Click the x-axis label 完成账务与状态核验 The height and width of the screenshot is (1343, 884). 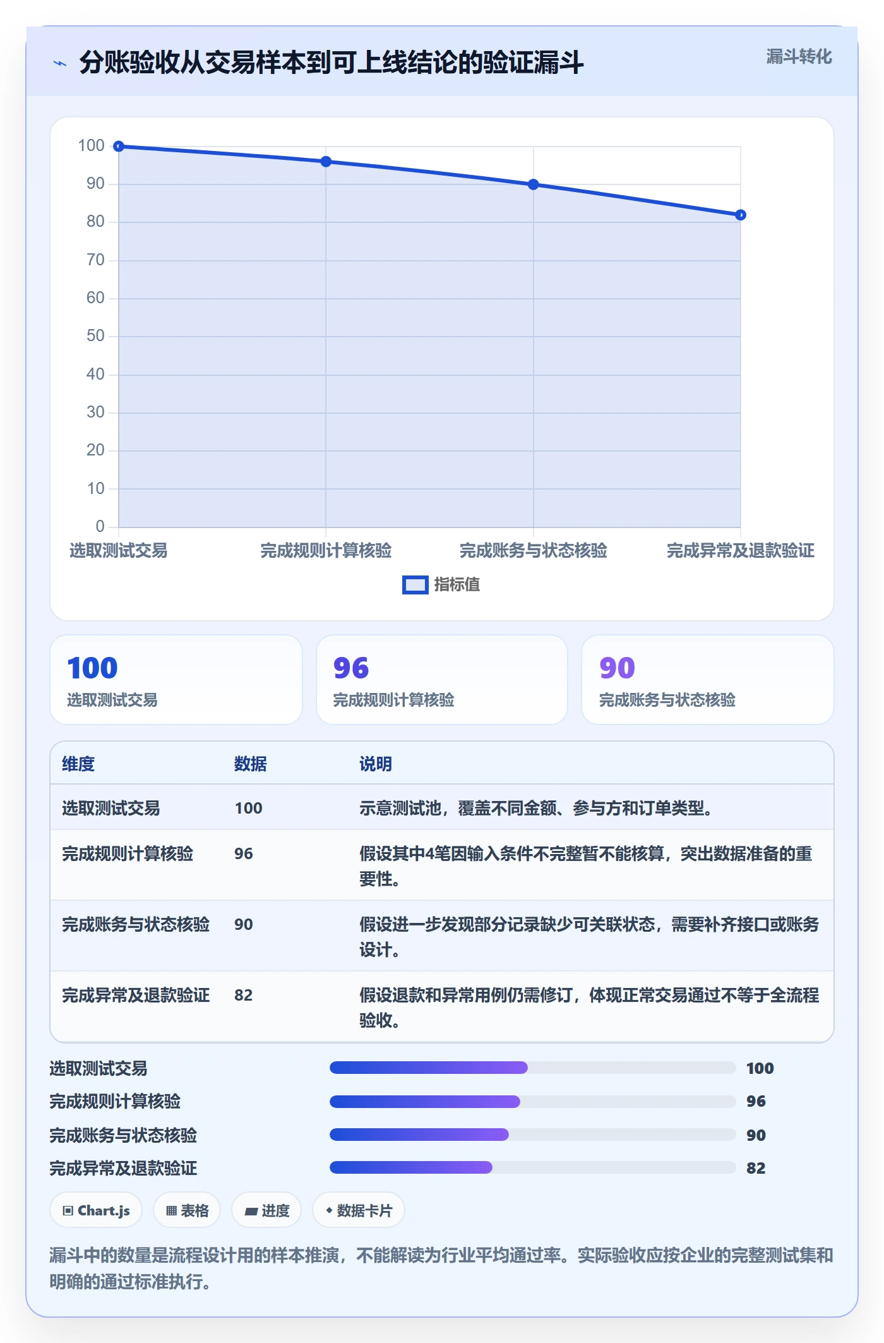click(534, 551)
